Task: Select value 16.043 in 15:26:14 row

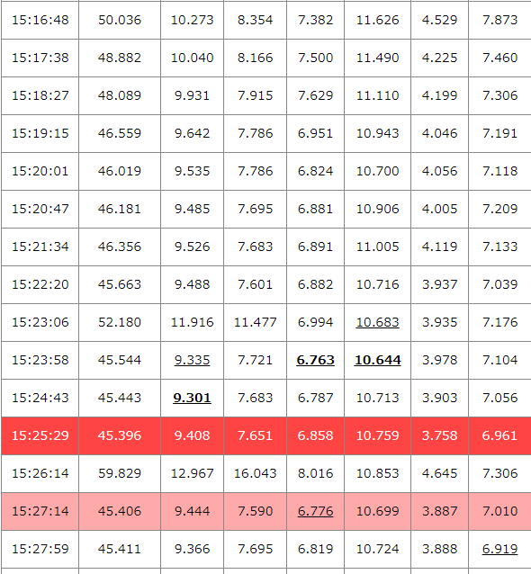Action: [256, 473]
